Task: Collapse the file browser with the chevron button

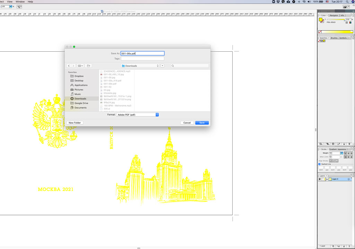Action: tap(162, 66)
